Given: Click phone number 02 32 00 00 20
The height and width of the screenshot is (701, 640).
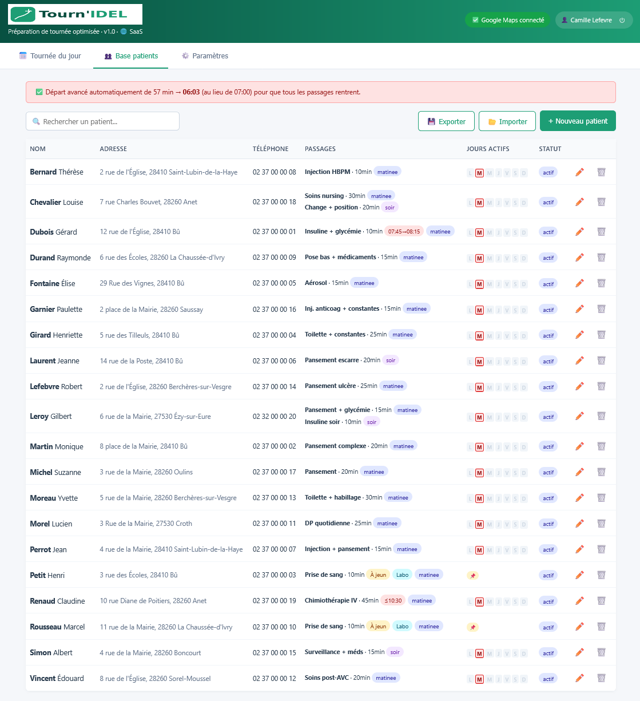Looking at the screenshot, I should (x=275, y=417).
